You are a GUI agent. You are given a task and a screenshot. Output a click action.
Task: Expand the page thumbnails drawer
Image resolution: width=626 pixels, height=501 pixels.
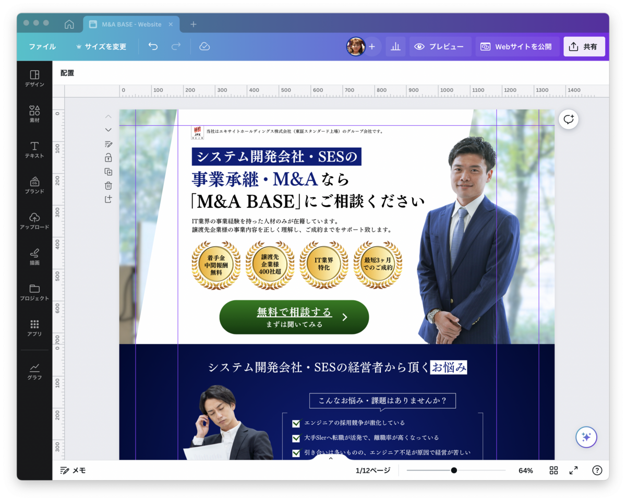[x=330, y=458]
